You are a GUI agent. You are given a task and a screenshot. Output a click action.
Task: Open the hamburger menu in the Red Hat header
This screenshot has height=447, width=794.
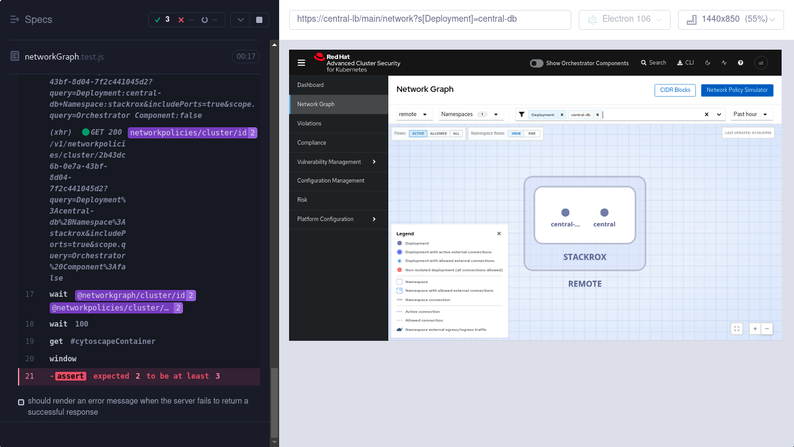point(301,63)
